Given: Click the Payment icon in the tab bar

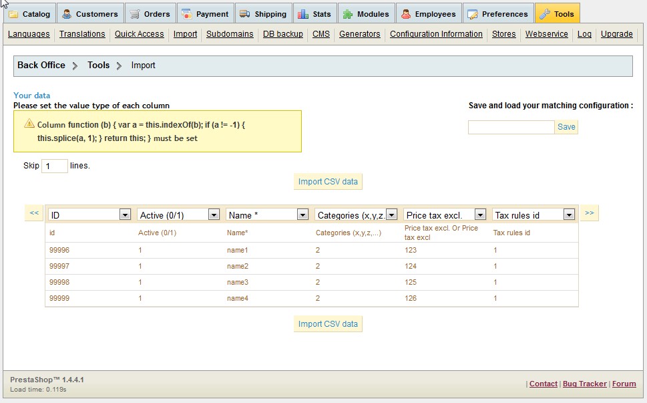Looking at the screenshot, I should (x=187, y=14).
